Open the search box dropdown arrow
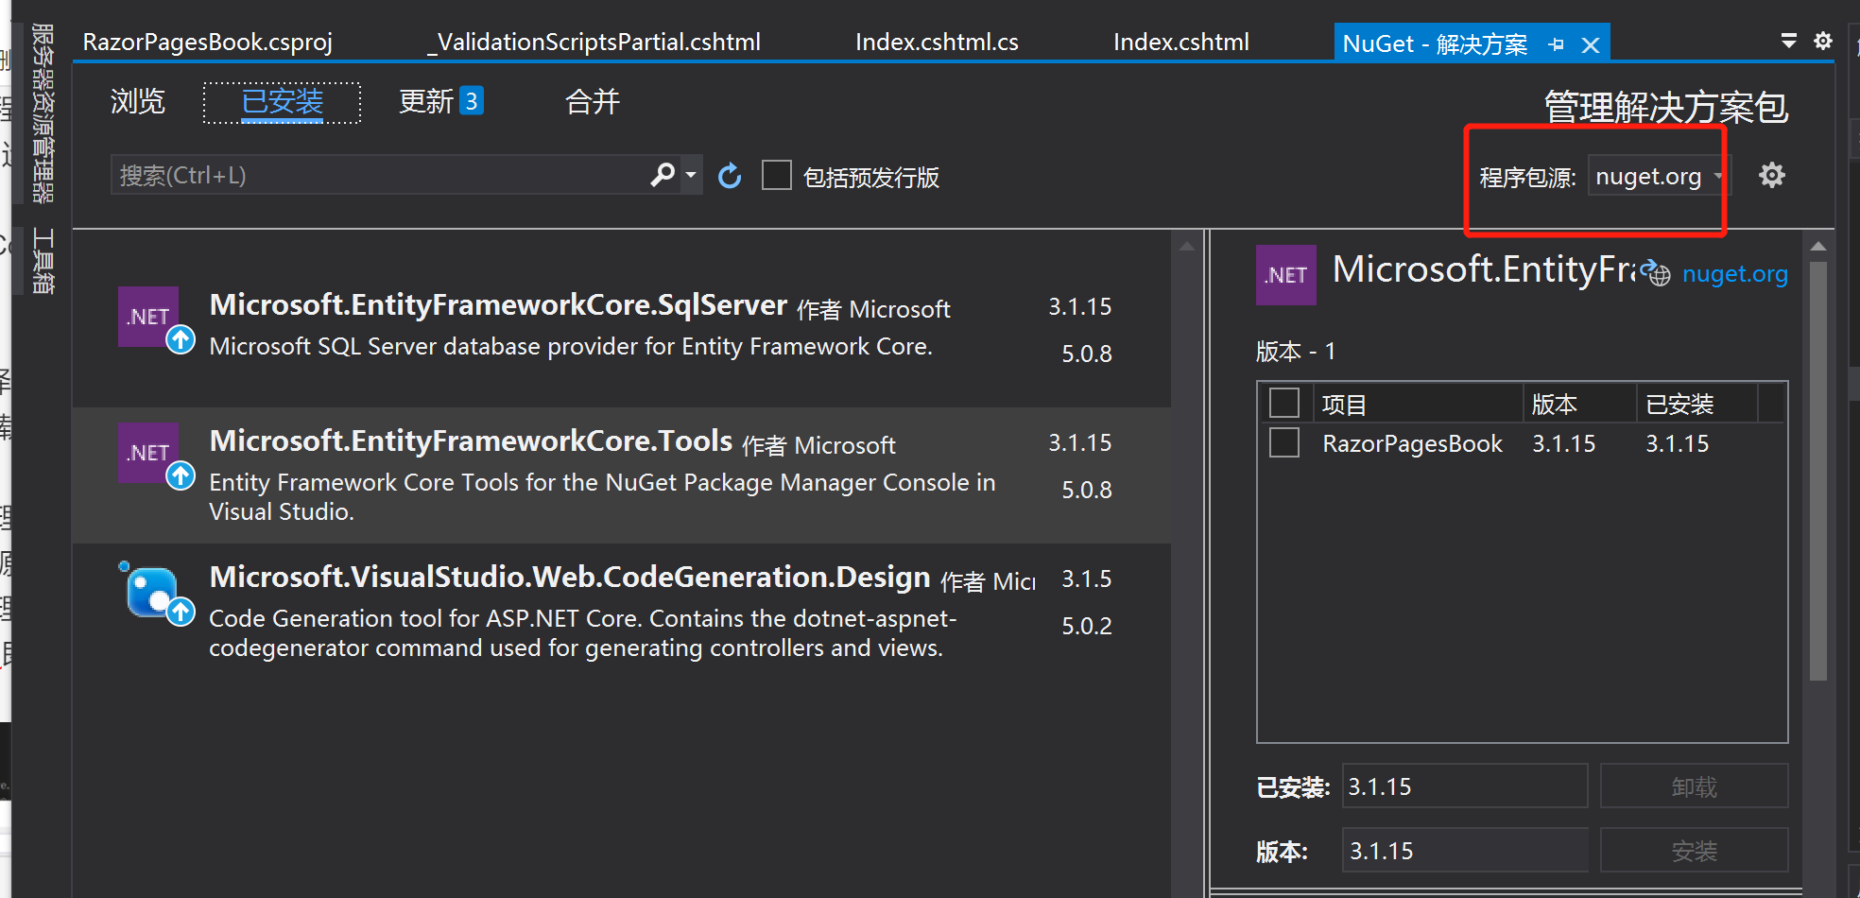The width and height of the screenshot is (1860, 898). pyautogui.click(x=691, y=175)
